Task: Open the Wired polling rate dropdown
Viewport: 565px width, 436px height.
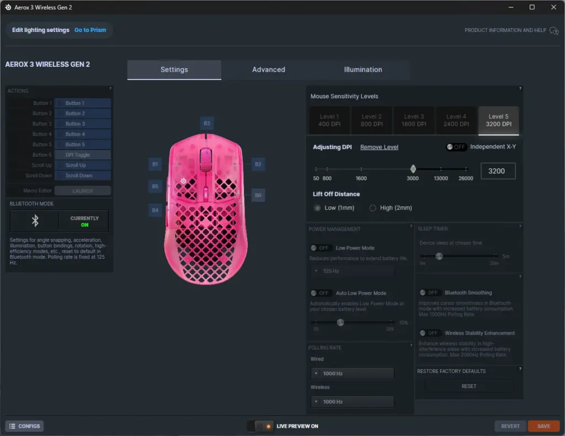Action: 351,374
